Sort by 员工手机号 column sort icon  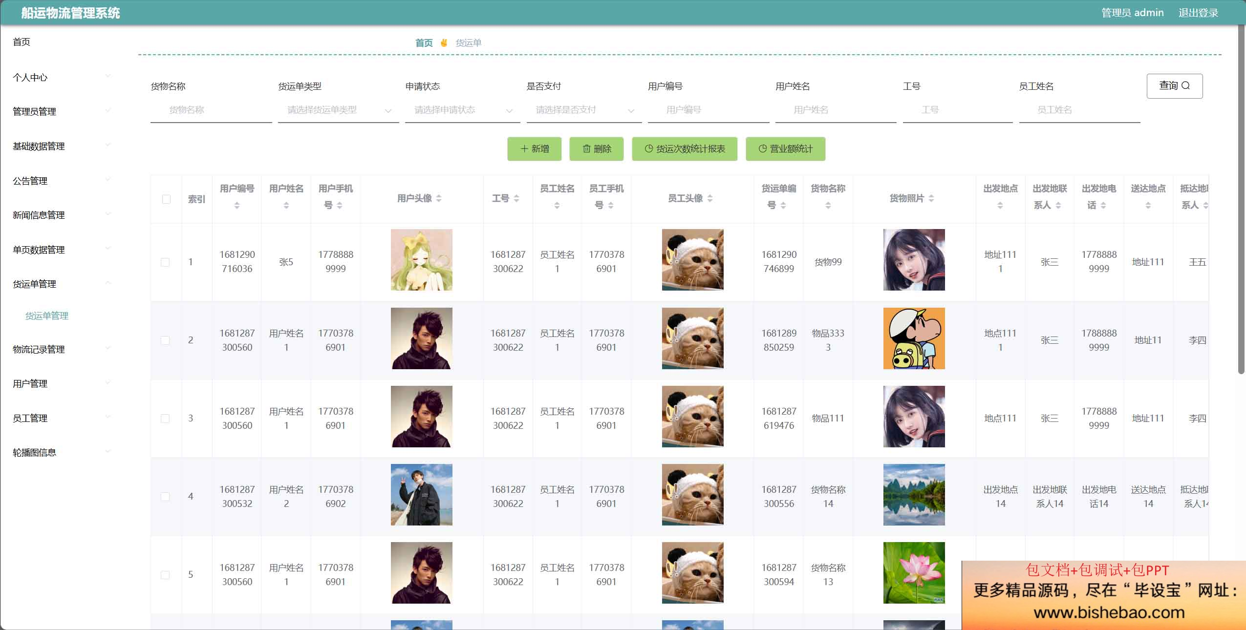(x=611, y=206)
